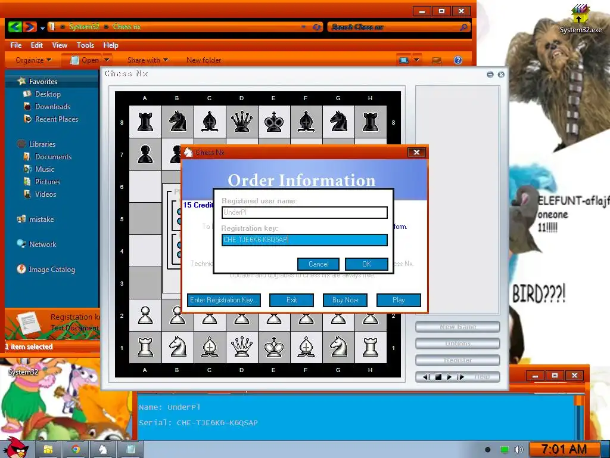The height and width of the screenshot is (458, 610).
Task: Click the Registration key input field
Action: 304,240
